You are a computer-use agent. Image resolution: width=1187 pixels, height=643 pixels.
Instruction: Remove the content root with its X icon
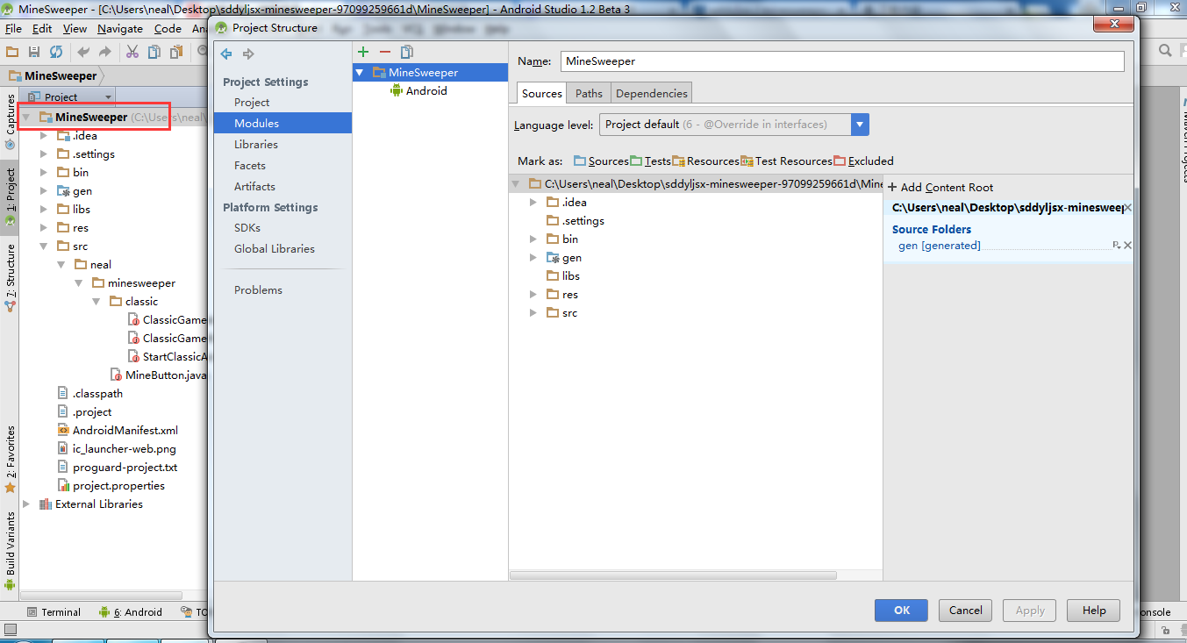pos(1127,208)
